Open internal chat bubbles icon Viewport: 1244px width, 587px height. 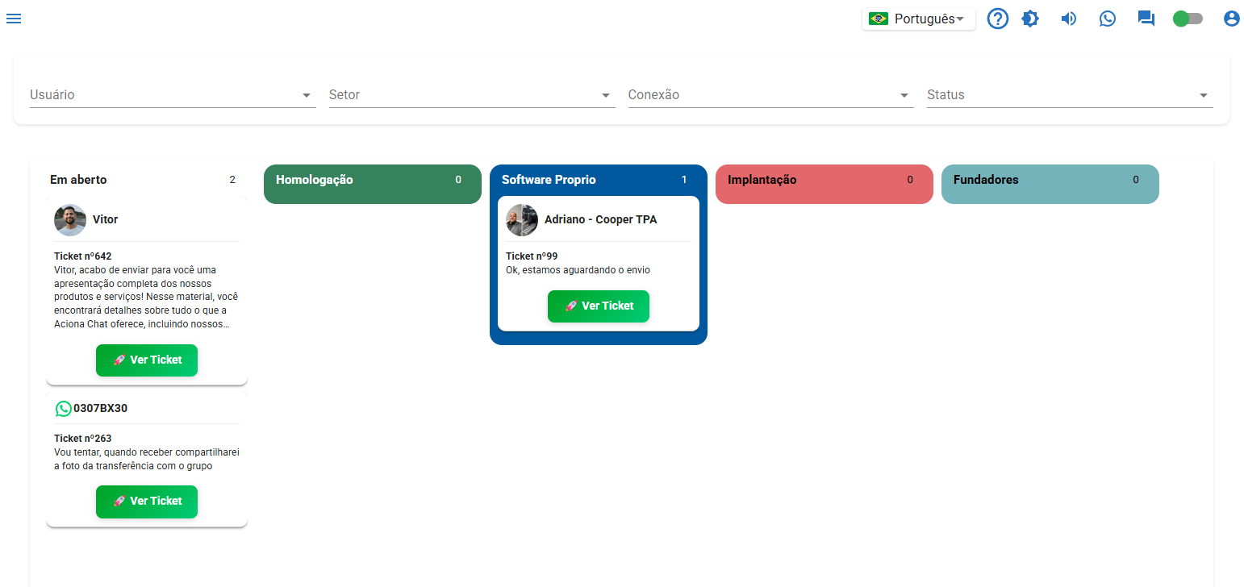(x=1146, y=19)
